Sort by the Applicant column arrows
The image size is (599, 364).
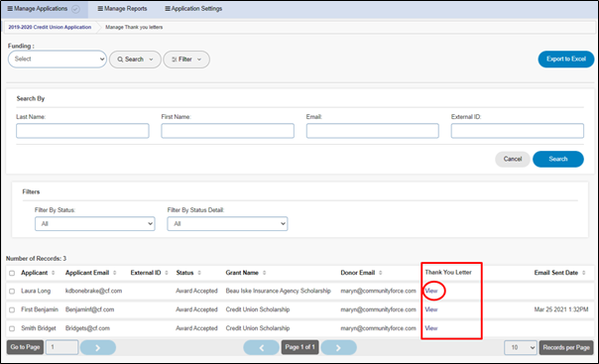point(54,273)
